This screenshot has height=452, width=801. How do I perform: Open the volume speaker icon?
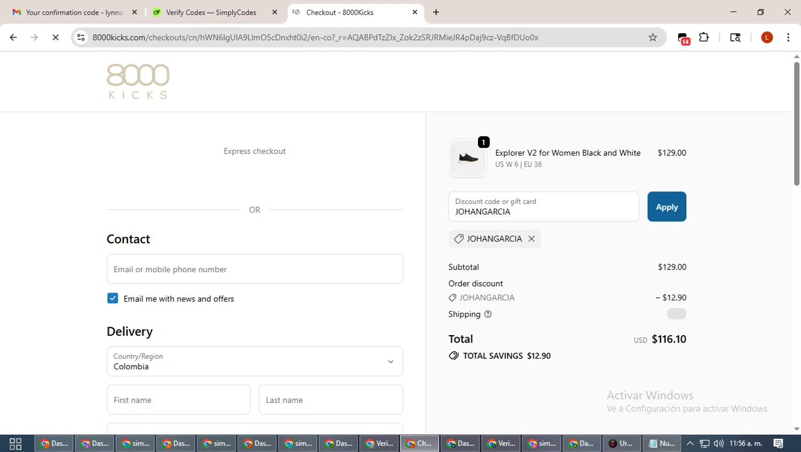(719, 443)
